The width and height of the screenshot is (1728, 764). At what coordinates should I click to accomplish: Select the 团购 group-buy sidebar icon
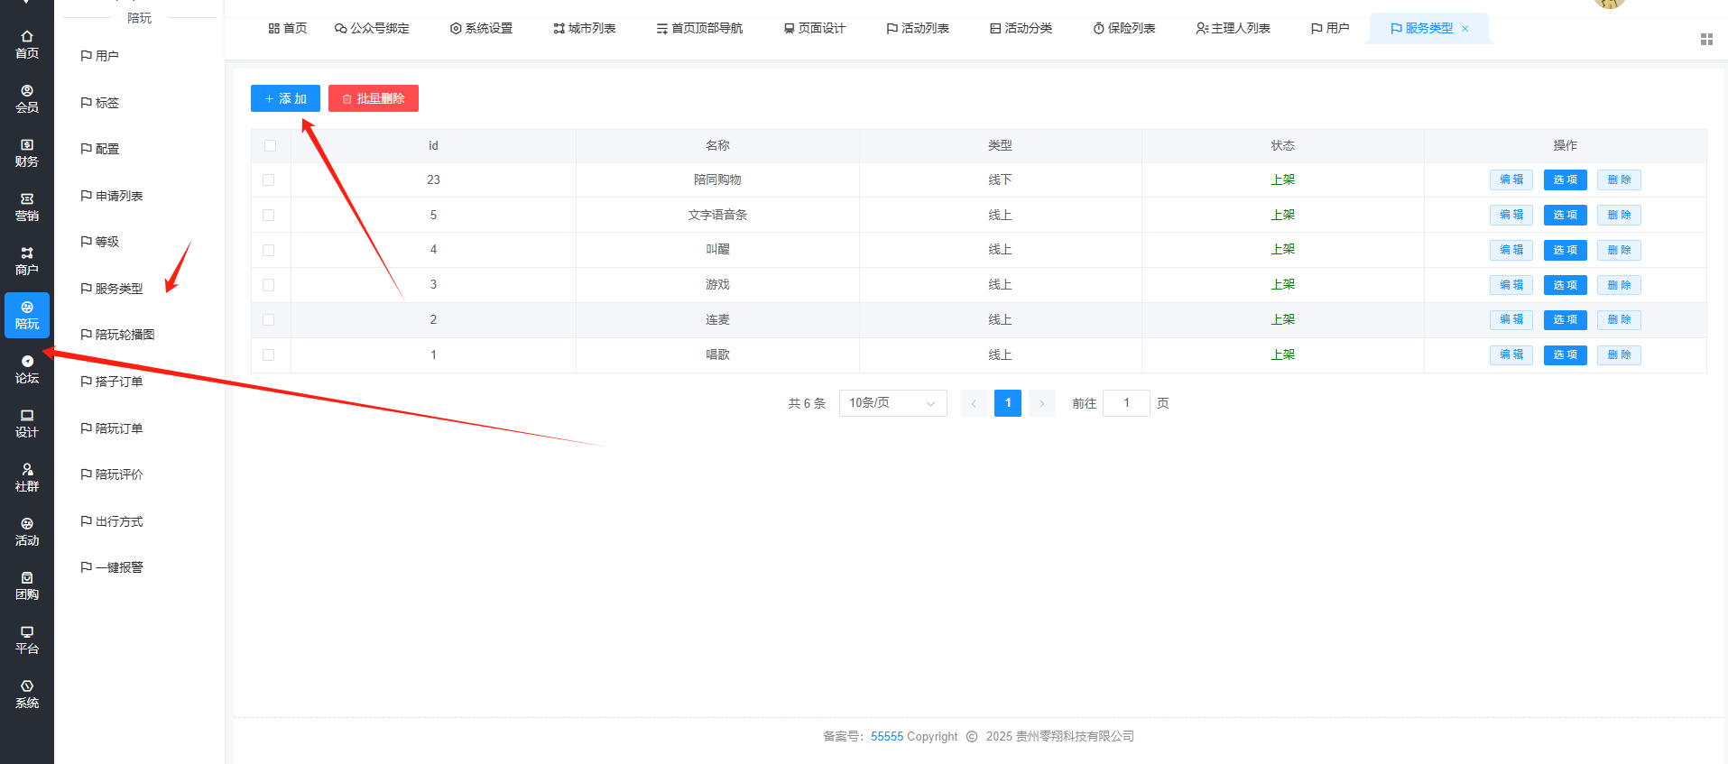point(27,585)
